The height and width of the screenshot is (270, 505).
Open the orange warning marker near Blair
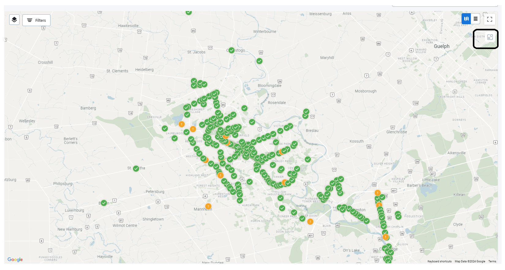310,222
